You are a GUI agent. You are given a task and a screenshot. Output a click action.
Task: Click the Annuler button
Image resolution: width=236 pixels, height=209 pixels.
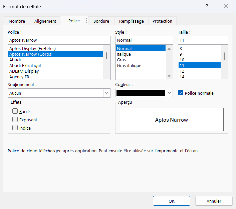point(214,201)
